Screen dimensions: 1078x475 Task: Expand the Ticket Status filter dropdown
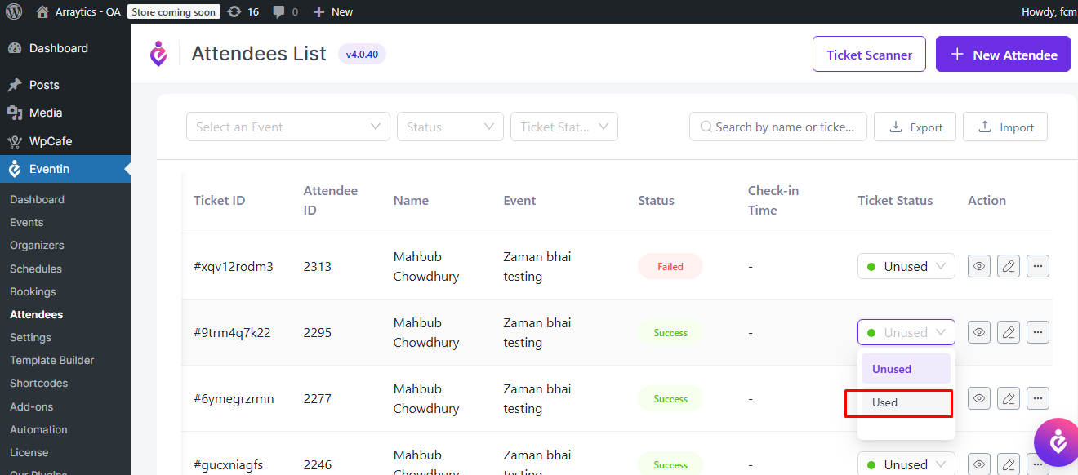(564, 127)
